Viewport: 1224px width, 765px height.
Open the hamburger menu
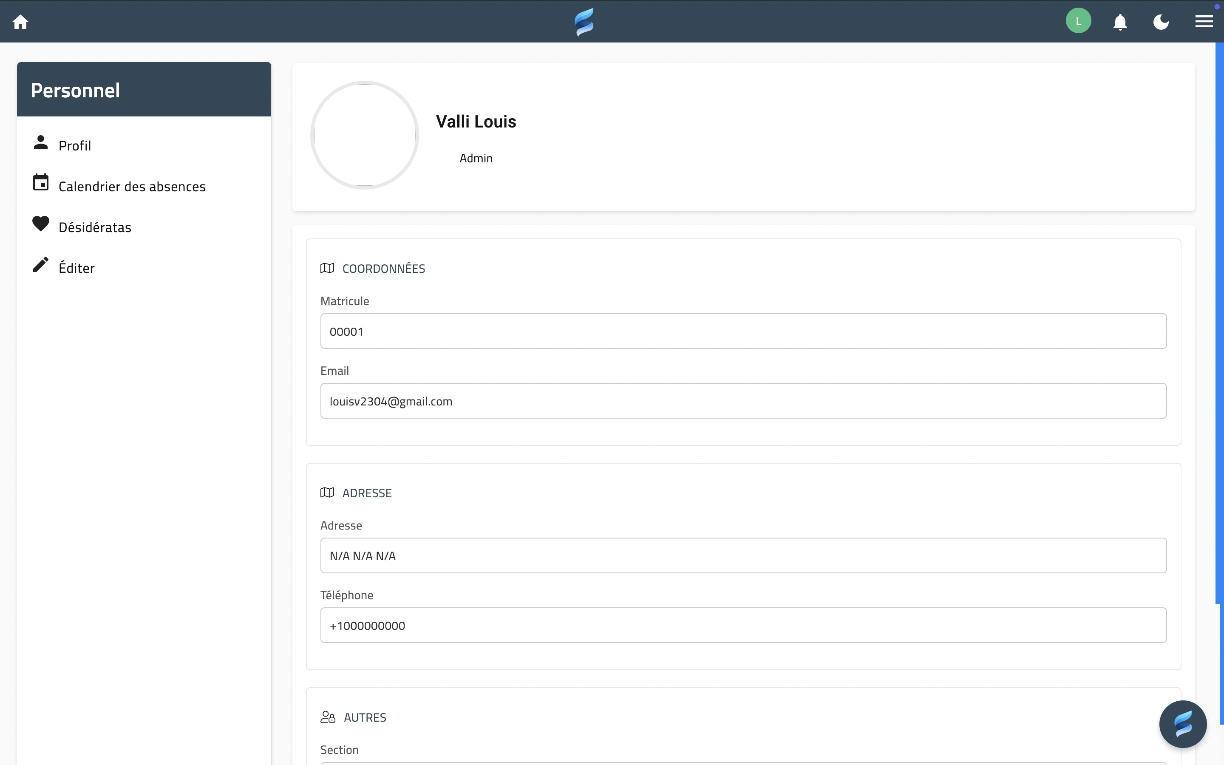coord(1204,21)
